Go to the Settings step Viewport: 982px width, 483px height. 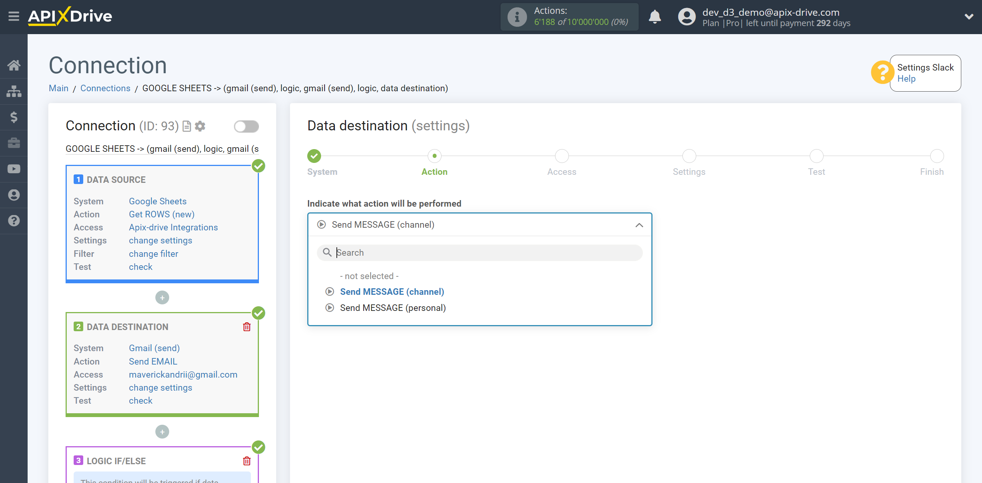(689, 156)
